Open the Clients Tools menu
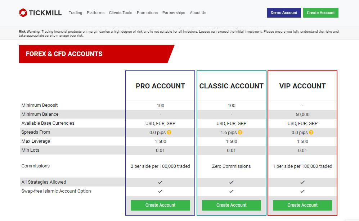Screen dimensions: 359x221 coord(120,13)
